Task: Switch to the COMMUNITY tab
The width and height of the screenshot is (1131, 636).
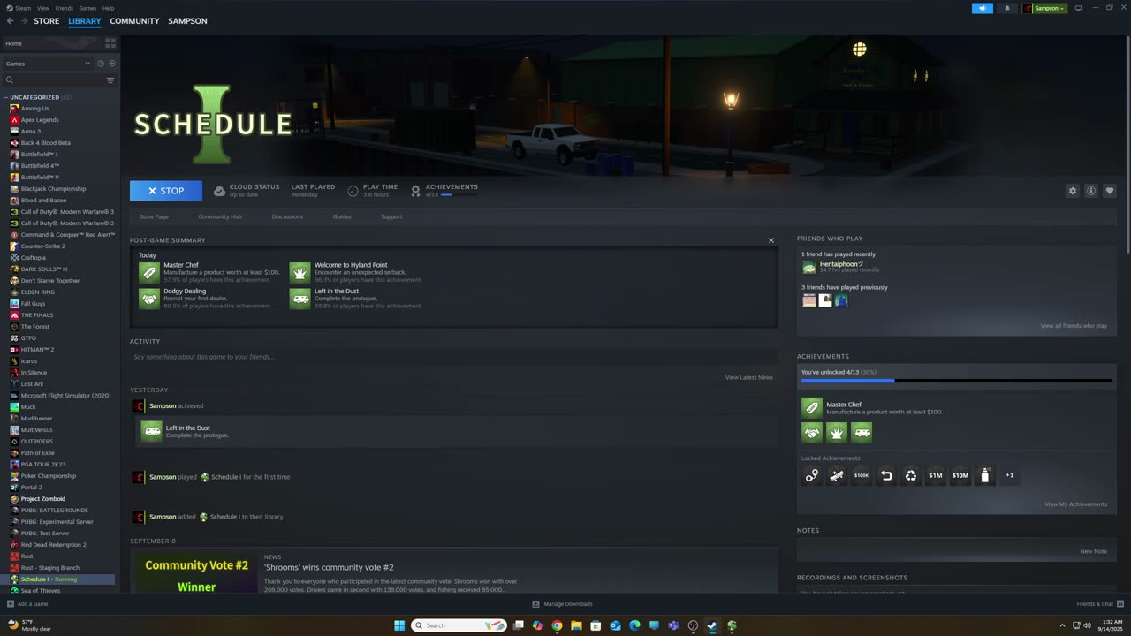Action: pos(134,21)
